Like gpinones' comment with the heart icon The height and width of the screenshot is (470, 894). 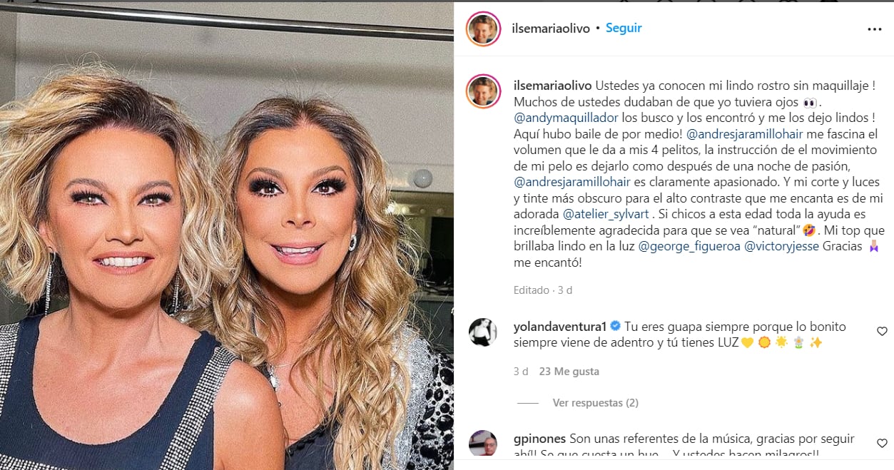882,443
